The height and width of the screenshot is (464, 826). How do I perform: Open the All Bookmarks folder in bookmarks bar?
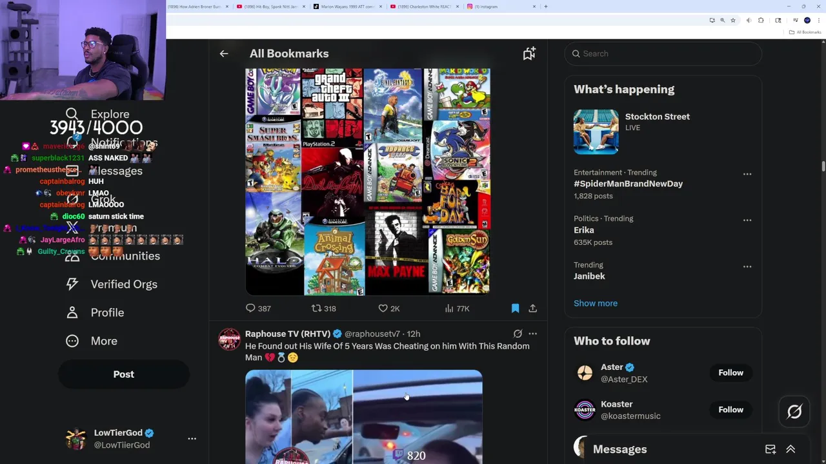tap(805, 32)
